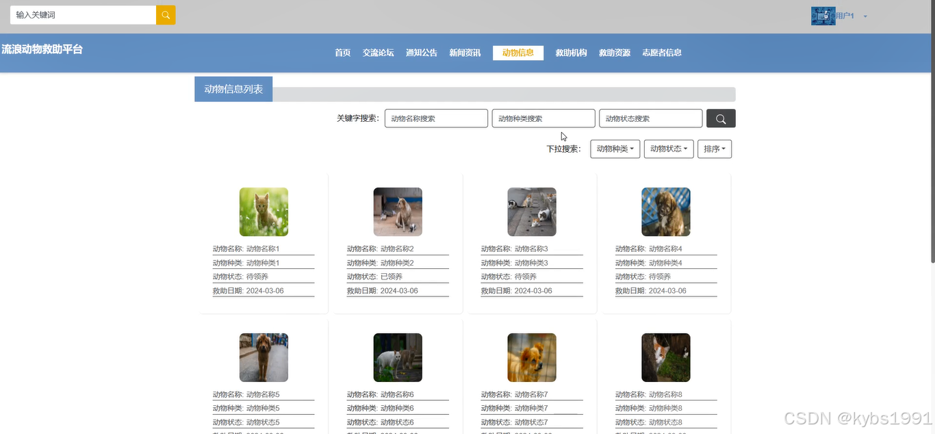The image size is (935, 434).
Task: Open the 排序 sort dropdown
Action: click(715, 149)
